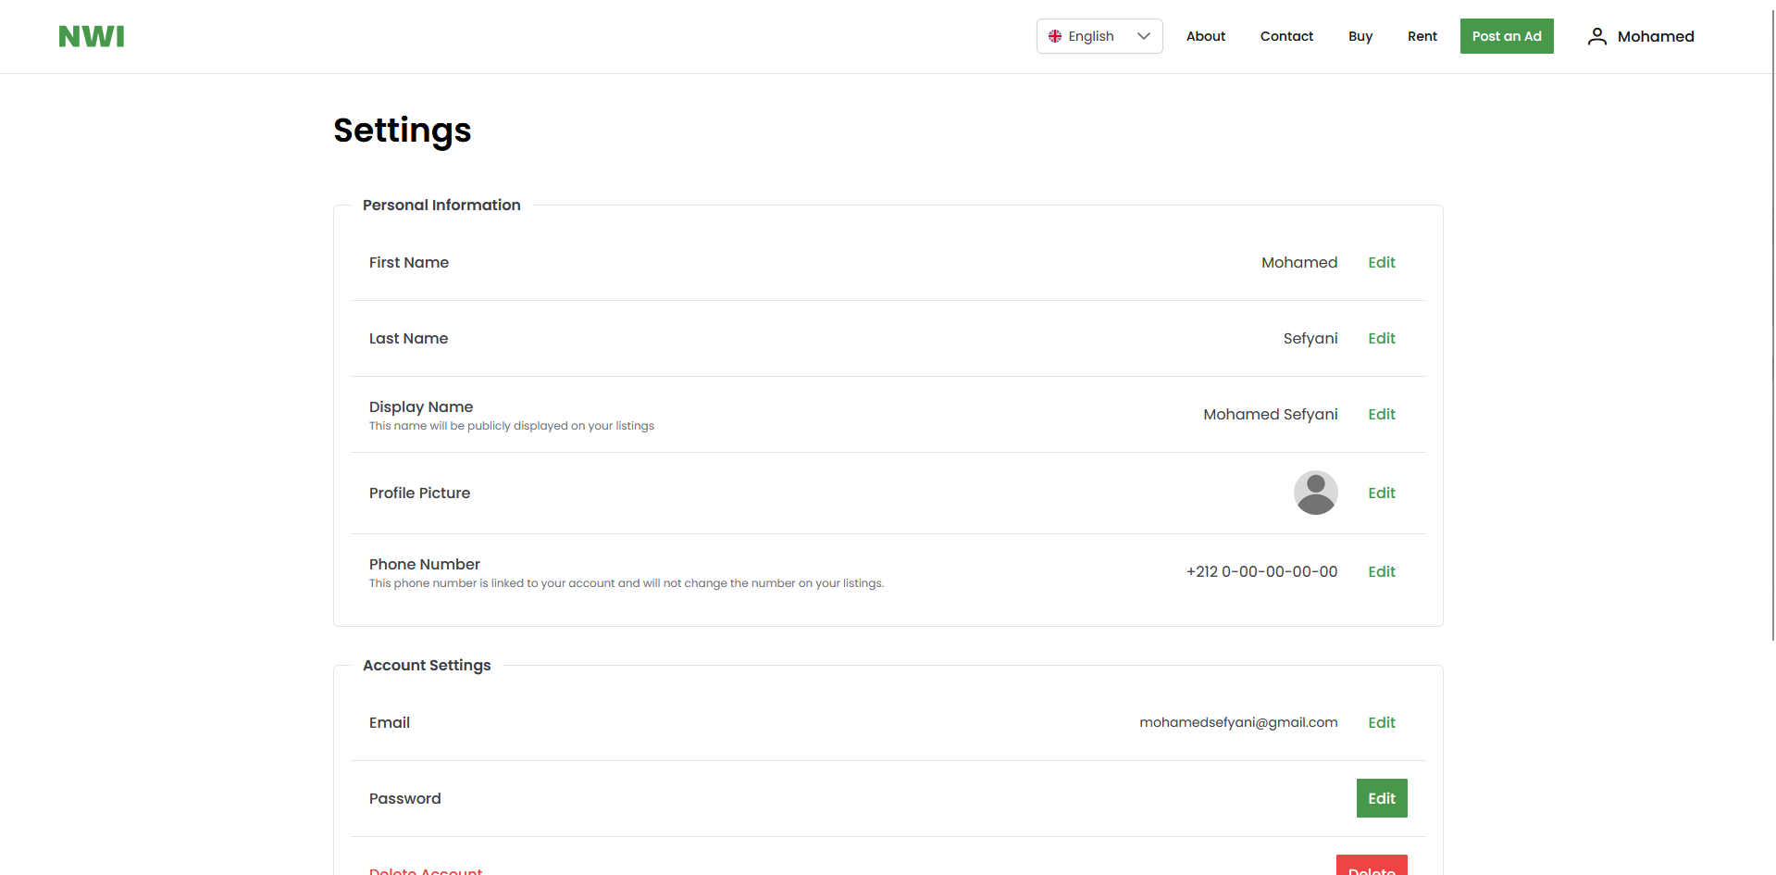Click the green Edit Password button
Viewport: 1776px width, 875px height.
1381,797
